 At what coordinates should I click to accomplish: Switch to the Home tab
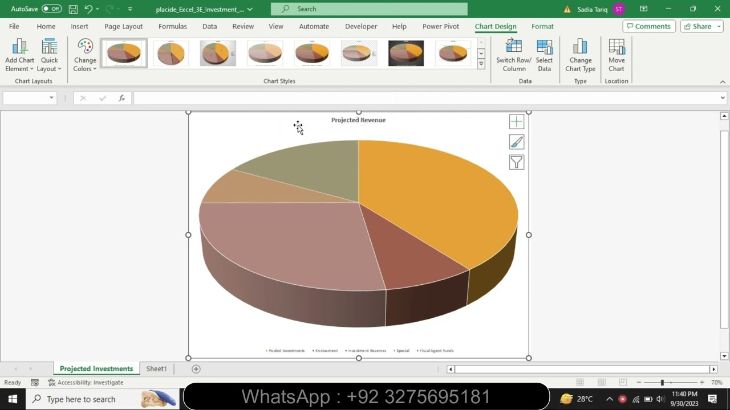click(x=46, y=26)
